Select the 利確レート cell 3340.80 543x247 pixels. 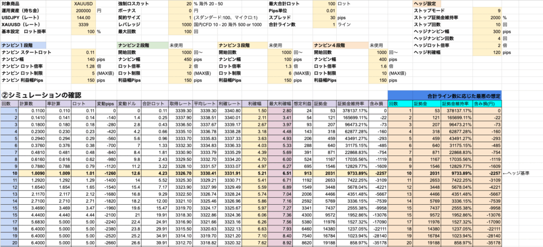(x=230, y=110)
